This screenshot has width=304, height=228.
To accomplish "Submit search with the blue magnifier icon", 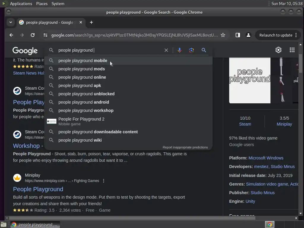I will tap(204, 50).
